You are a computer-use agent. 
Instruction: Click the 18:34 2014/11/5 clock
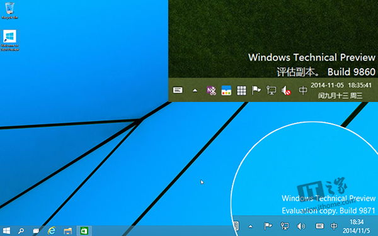357,226
